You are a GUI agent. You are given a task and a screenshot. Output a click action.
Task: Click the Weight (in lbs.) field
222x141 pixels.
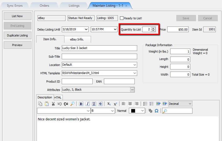[180, 51]
